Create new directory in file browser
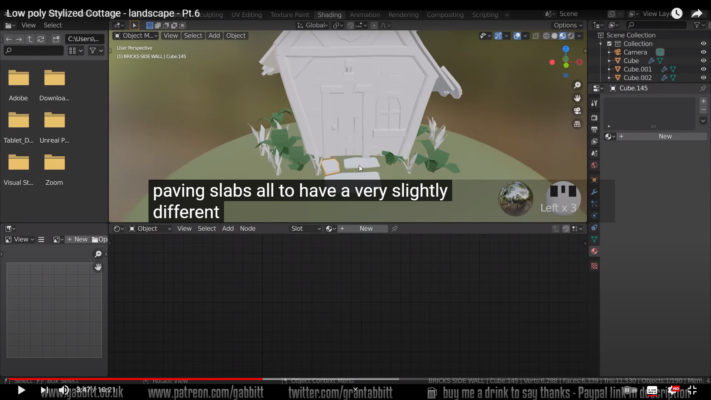The width and height of the screenshot is (711, 400). click(56, 39)
